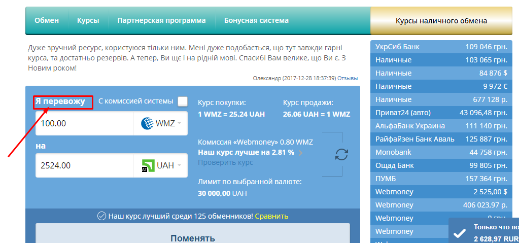Open the Отзывы reviews link
This screenshot has width=519, height=243.
(x=348, y=79)
